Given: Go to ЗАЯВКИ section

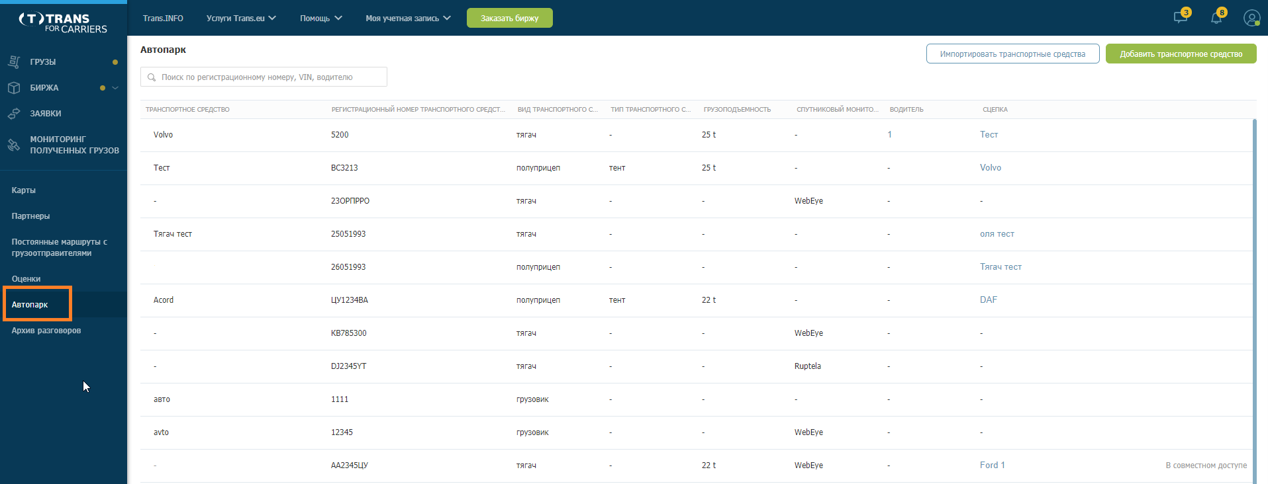Looking at the screenshot, I should click(x=46, y=114).
